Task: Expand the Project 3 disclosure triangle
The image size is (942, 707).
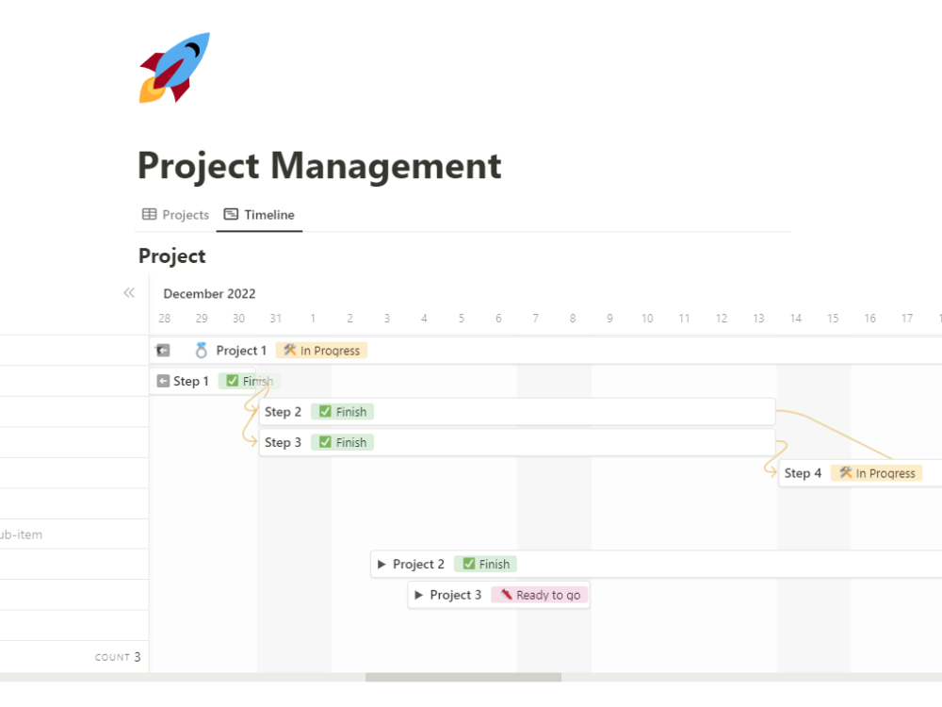Action: pyautogui.click(x=419, y=595)
